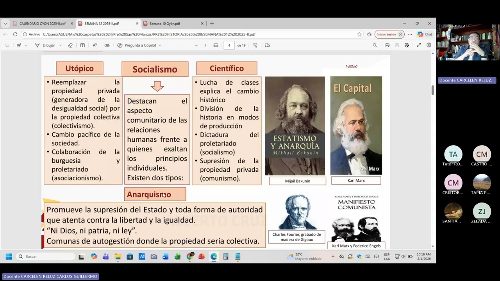Open Microsoft Teams from taskbar
The image size is (500, 281).
(x=105, y=256)
